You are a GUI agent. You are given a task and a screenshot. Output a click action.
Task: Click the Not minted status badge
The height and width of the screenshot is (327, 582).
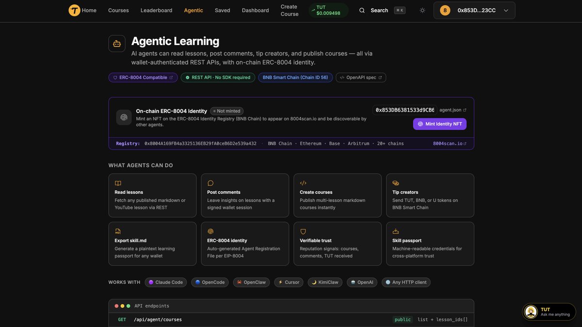[227, 111]
